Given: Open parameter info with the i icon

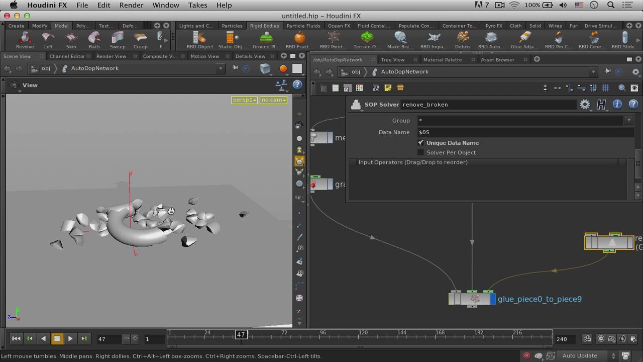Looking at the screenshot, I should point(617,104).
